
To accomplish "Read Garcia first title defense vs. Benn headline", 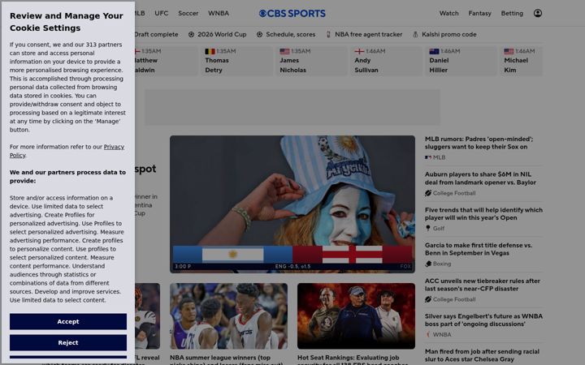I will tap(479, 249).
